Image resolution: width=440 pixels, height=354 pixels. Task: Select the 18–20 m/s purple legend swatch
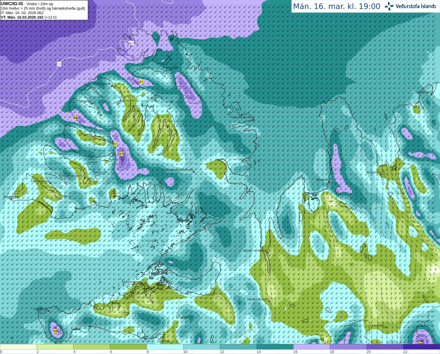pos(348,347)
